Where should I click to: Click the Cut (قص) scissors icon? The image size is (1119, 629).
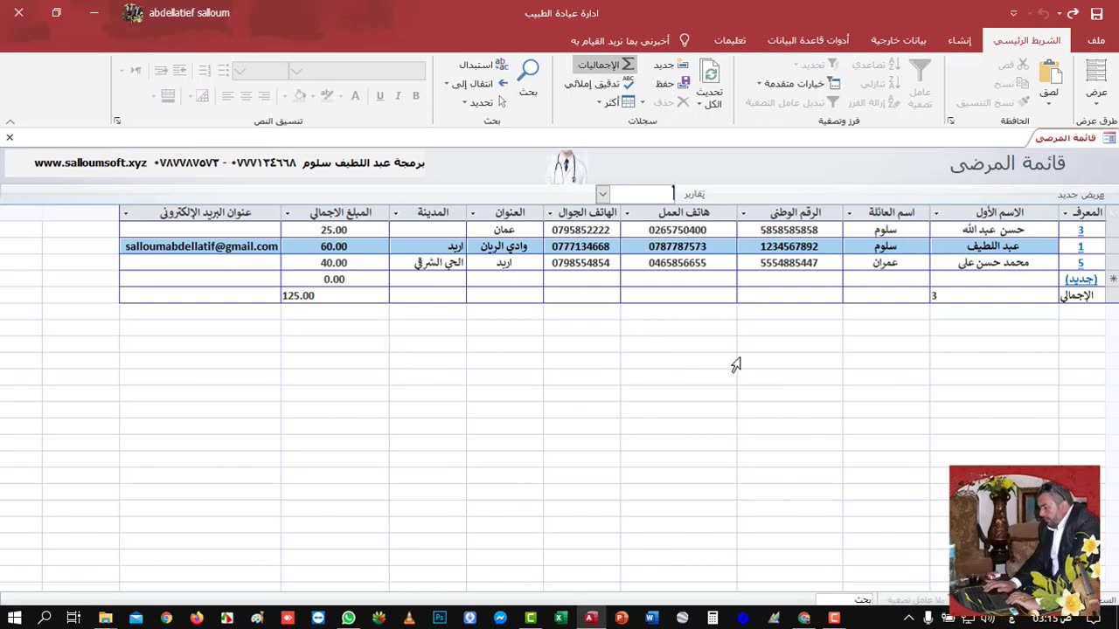click(x=1023, y=65)
